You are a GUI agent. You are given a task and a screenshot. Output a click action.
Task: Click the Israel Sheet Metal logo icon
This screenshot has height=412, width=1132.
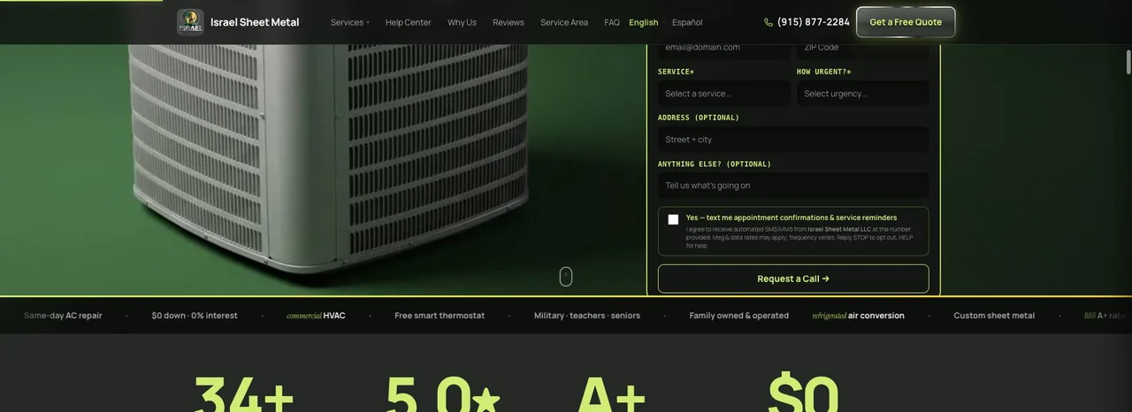[x=190, y=22]
